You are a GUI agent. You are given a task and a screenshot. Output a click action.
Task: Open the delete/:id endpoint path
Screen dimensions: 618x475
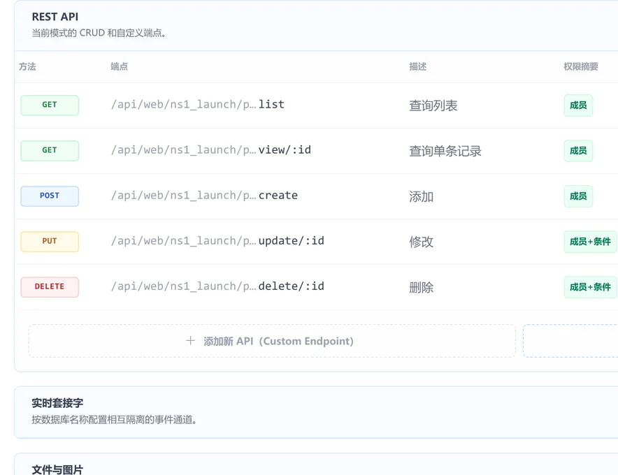tap(217, 286)
